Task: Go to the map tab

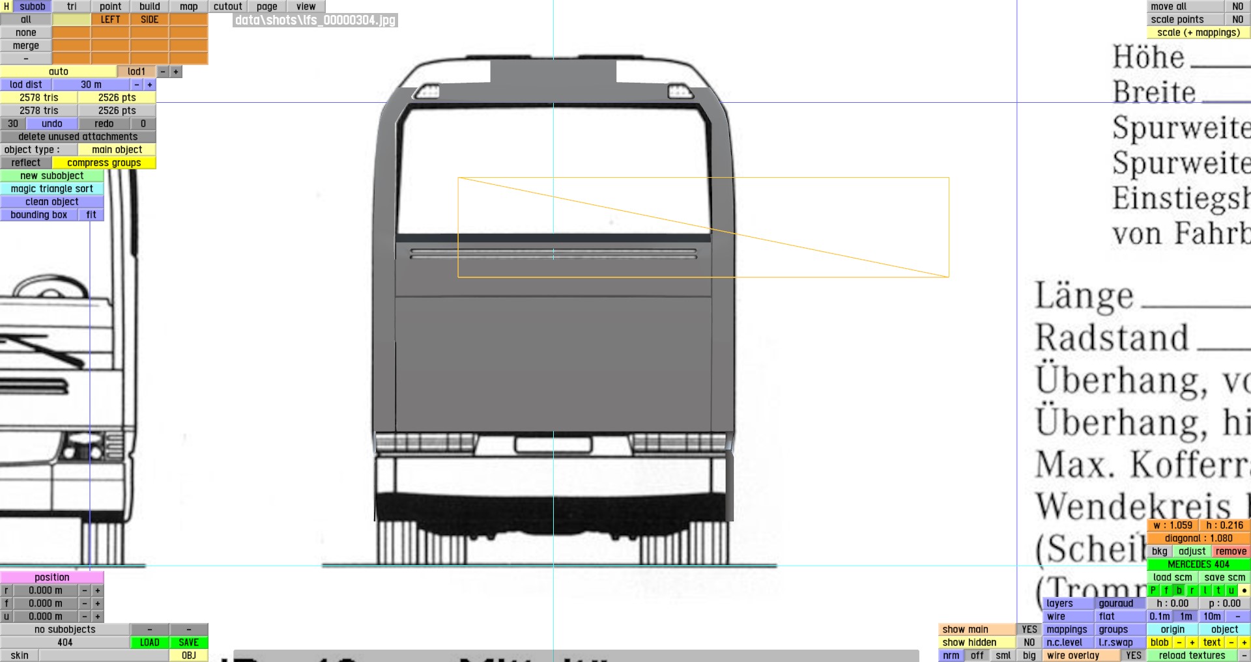Action: 189,7
